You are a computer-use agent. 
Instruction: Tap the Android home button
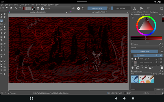click(x=124, y=98)
